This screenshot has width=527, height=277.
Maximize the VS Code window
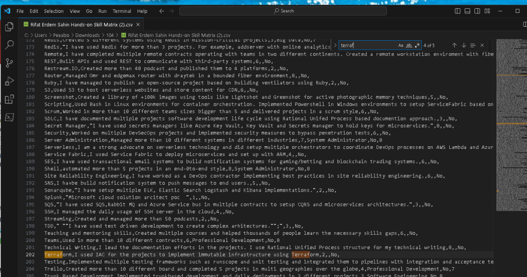(x=518, y=11)
